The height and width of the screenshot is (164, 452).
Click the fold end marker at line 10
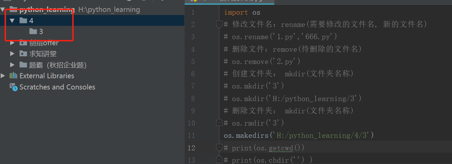tap(219, 122)
